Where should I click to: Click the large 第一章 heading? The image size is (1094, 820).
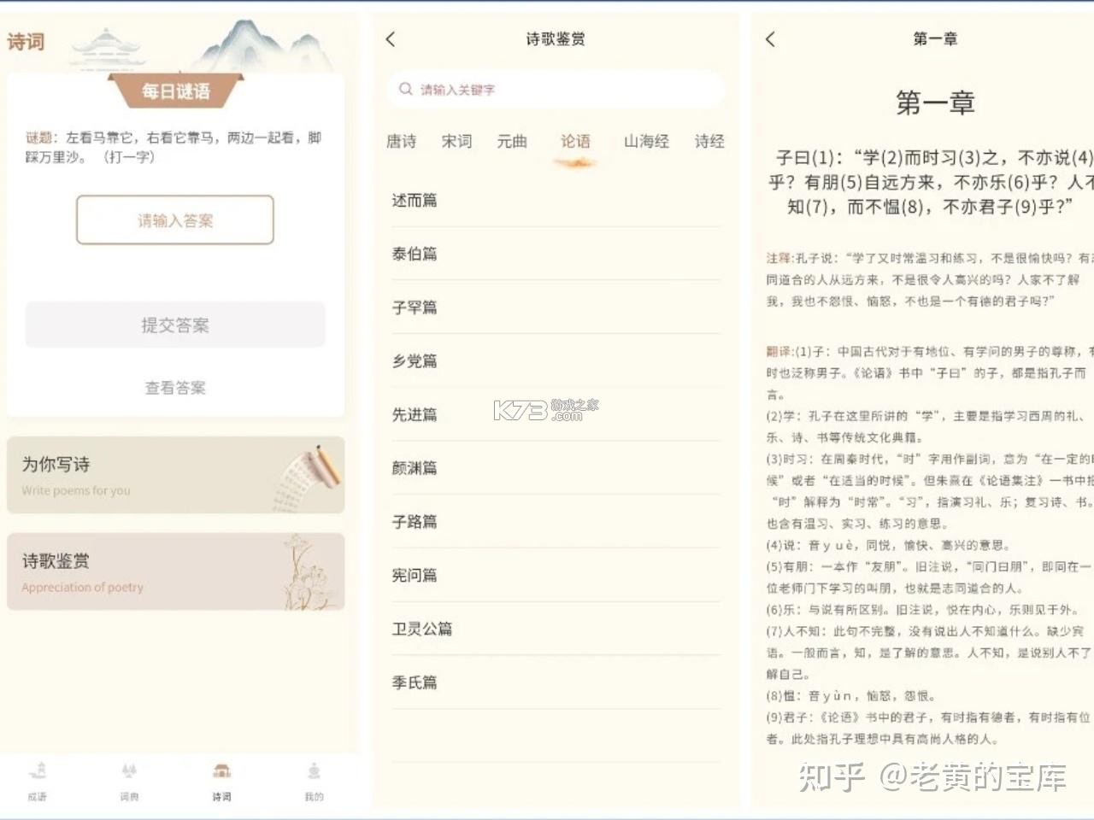point(935,102)
